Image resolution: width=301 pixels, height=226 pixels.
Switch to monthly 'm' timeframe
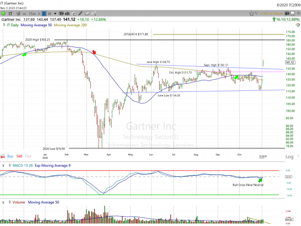point(24,14)
